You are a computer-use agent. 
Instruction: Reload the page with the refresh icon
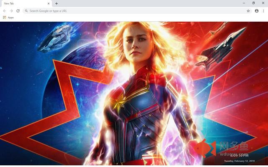(x=18, y=11)
